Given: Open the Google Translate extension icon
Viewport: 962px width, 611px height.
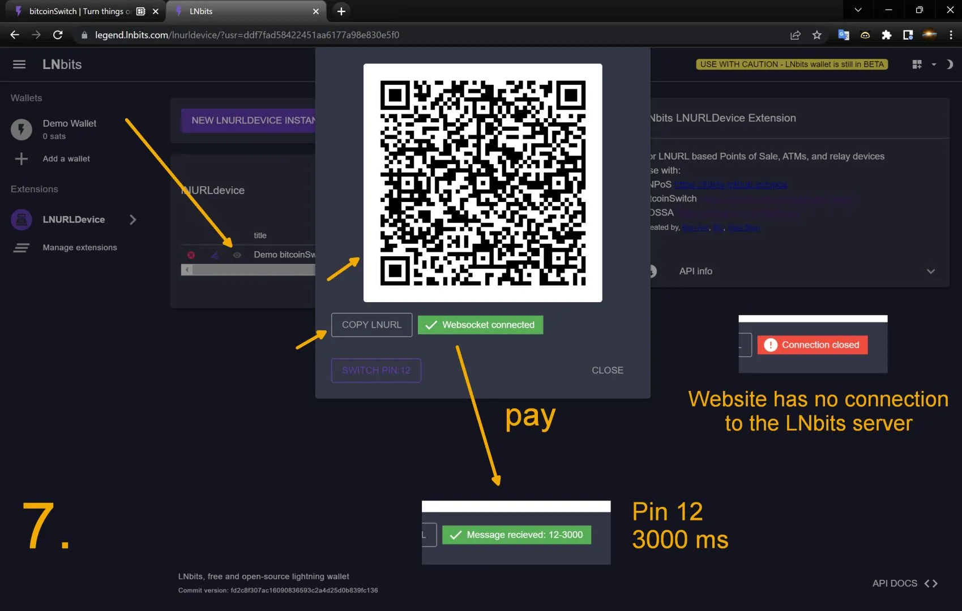Looking at the screenshot, I should pos(843,35).
